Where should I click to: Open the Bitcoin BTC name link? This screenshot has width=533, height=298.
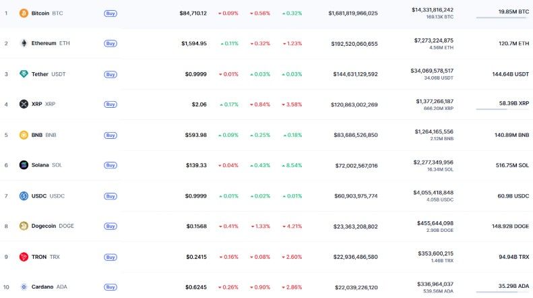pyautogui.click(x=47, y=13)
